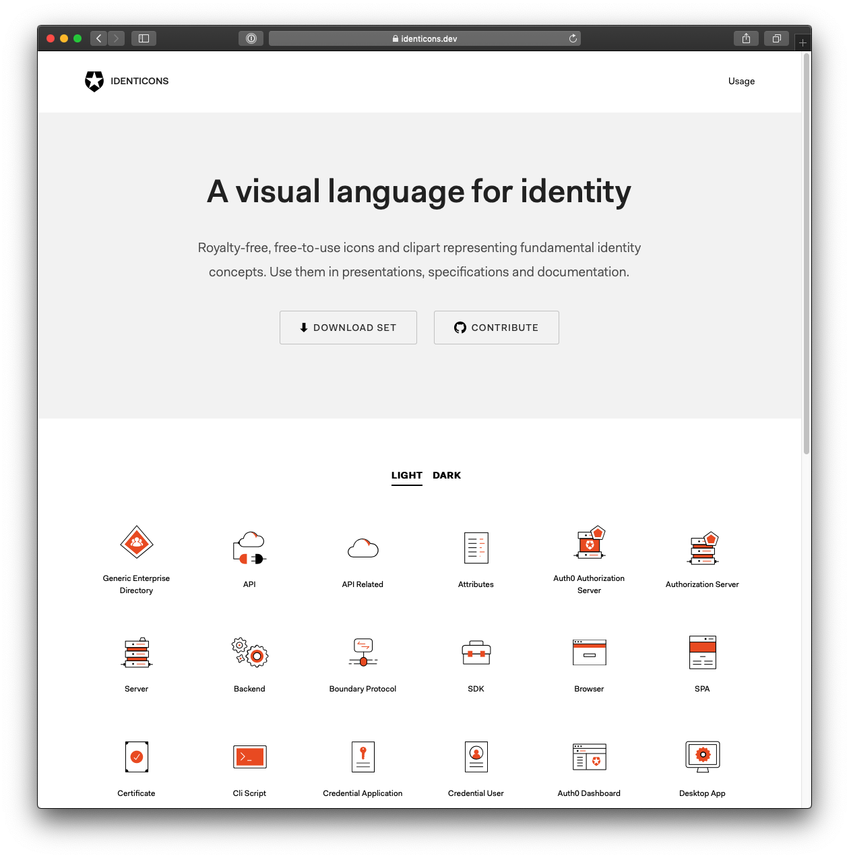Image resolution: width=849 pixels, height=858 pixels.
Task: Select the SPA page icon
Action: (x=703, y=652)
